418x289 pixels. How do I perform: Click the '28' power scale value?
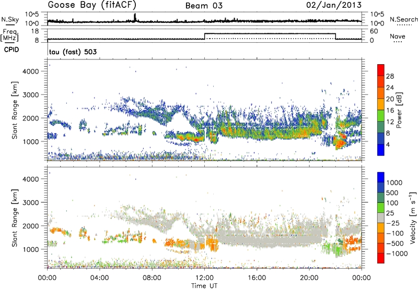pyautogui.click(x=390, y=76)
